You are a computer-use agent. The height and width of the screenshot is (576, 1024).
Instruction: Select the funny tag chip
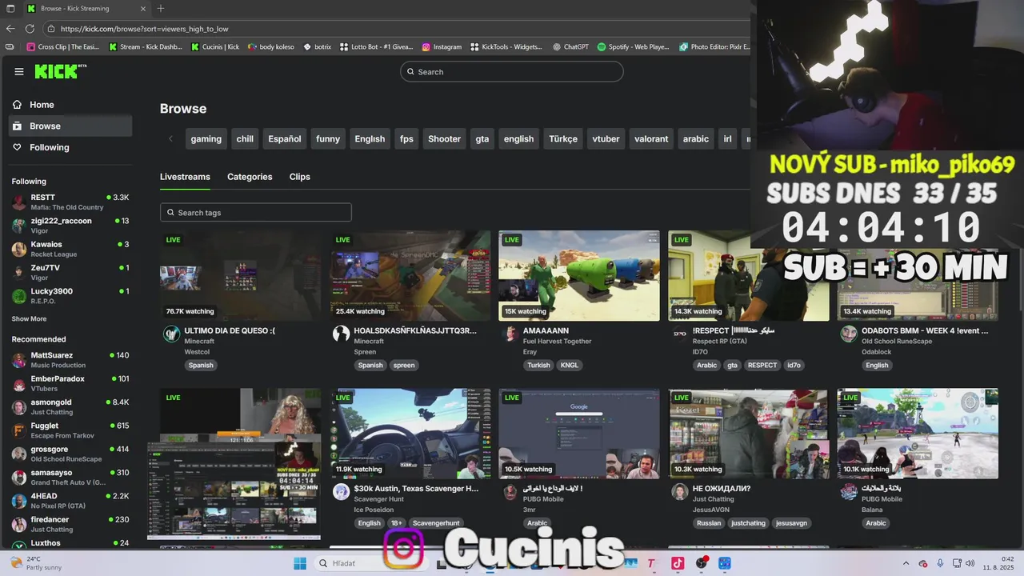(328, 138)
